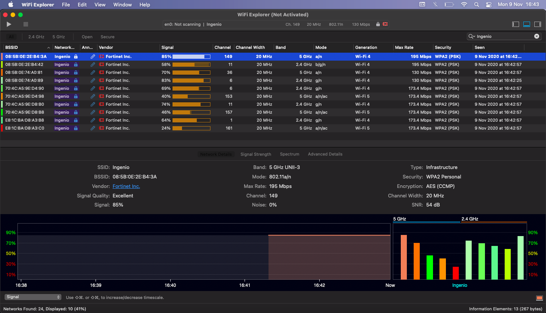
Task: Click annotation pencil for 08:5B:0E:74:A0:81
Action: 93,72
